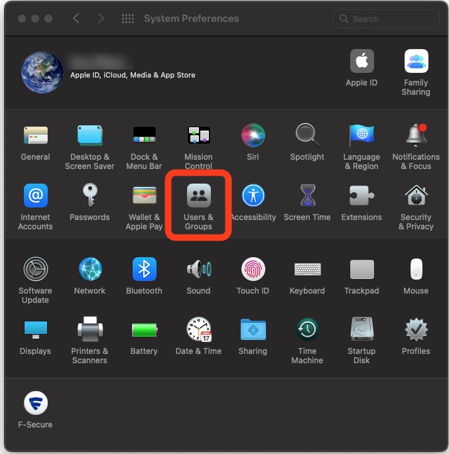Click the magnifying glass in Search field
Image resolution: width=449 pixels, height=454 pixels.
click(x=344, y=19)
